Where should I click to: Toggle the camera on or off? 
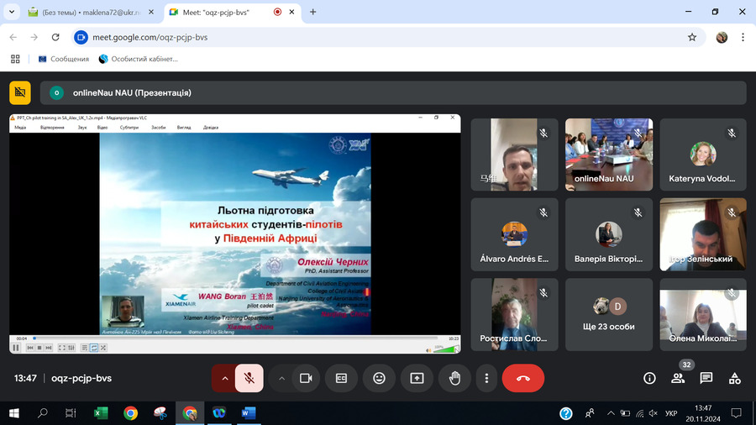306,379
